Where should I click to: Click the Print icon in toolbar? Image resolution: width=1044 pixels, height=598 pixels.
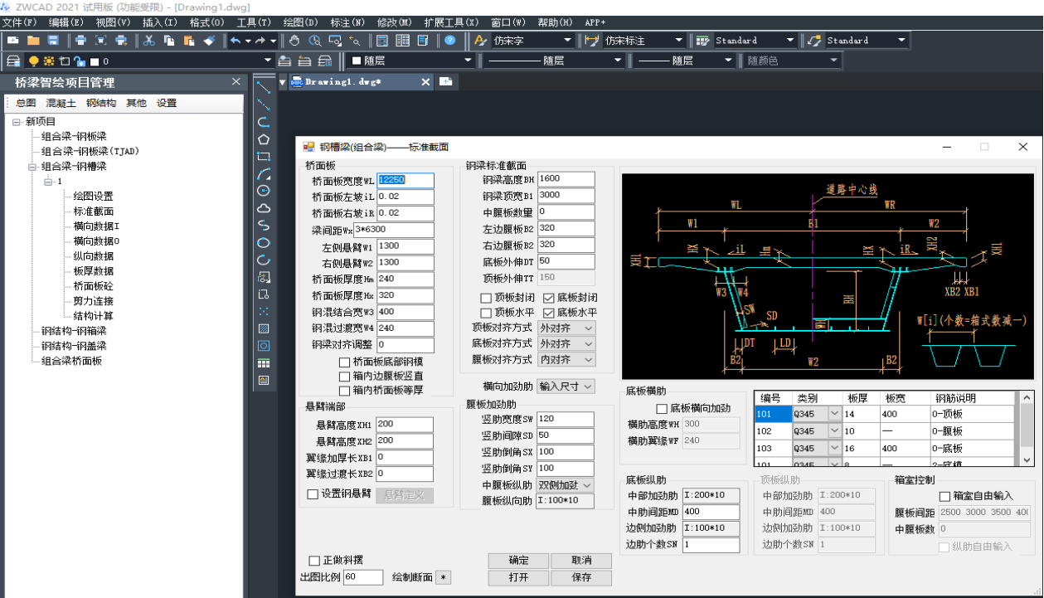click(x=80, y=40)
